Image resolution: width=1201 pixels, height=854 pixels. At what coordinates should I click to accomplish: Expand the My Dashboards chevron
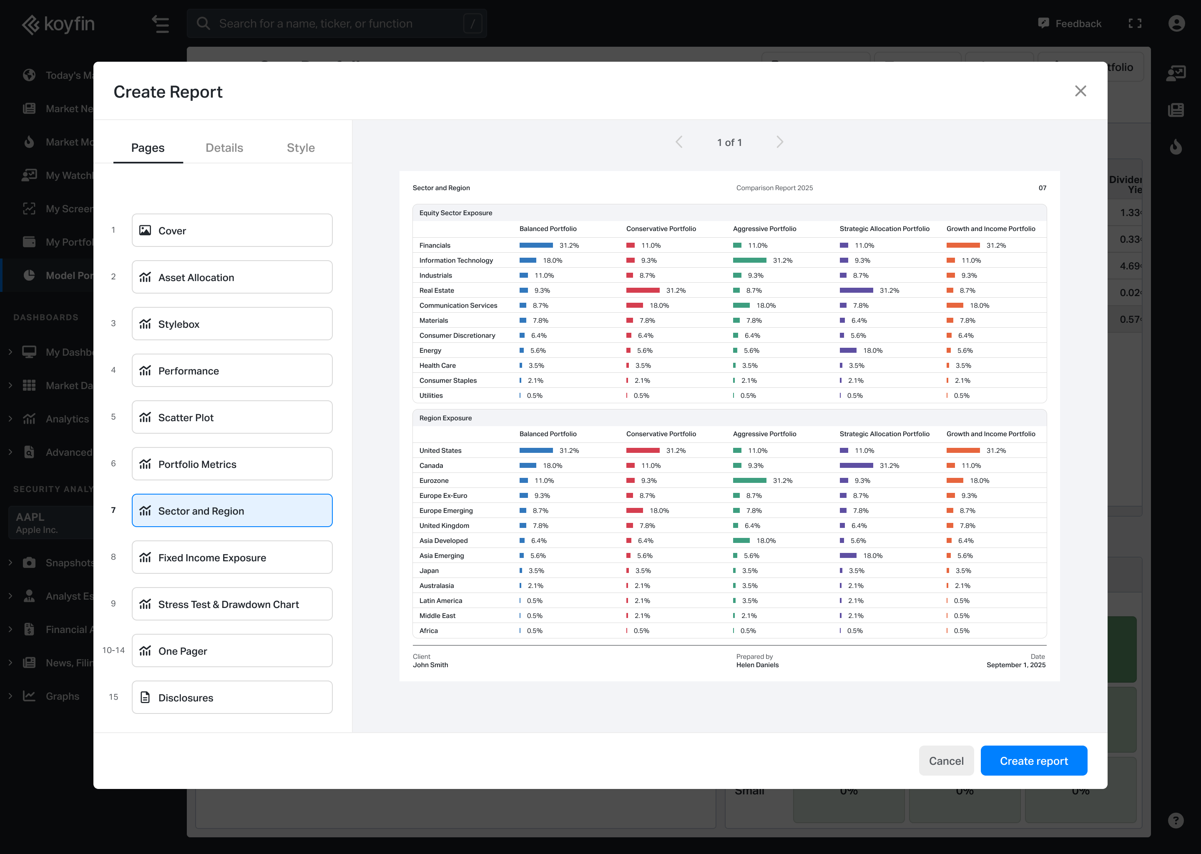point(10,352)
